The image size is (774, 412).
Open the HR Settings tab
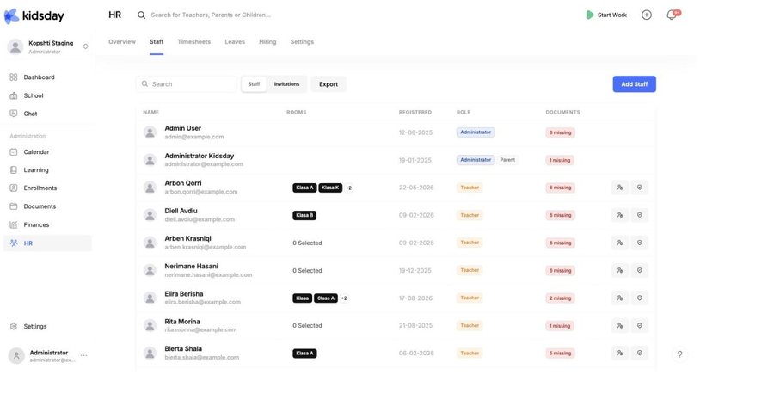click(302, 42)
